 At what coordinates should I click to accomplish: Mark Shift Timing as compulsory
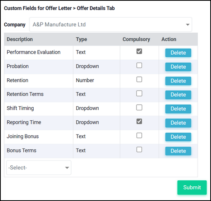click(x=139, y=107)
